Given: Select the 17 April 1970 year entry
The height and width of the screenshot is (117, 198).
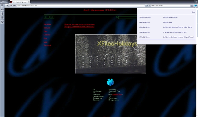Looking at the screenshot, I should click(x=145, y=37).
